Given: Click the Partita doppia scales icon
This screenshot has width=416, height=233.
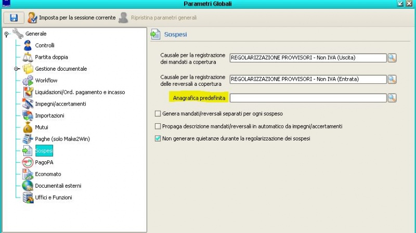Looking at the screenshot, I should click(x=28, y=57).
